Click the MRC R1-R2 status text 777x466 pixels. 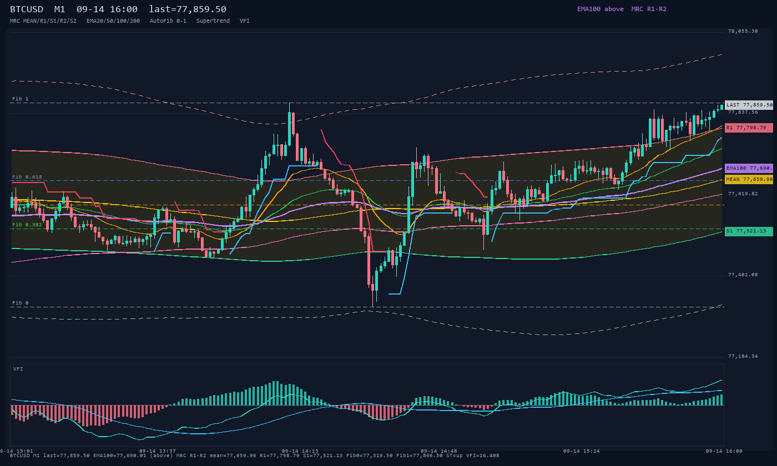click(649, 9)
